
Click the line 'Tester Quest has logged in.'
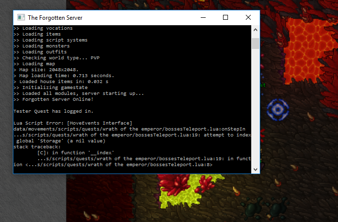click(x=54, y=111)
